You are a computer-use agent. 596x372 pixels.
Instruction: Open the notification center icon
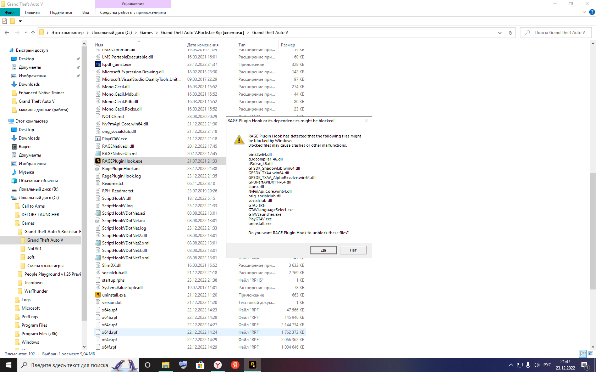585,365
